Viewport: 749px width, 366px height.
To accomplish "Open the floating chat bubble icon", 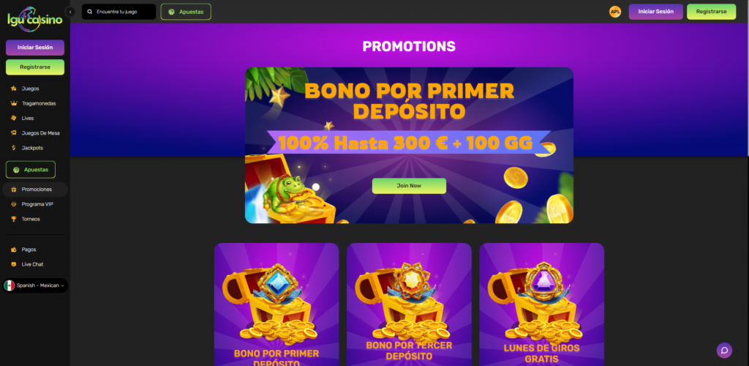I will (x=724, y=350).
